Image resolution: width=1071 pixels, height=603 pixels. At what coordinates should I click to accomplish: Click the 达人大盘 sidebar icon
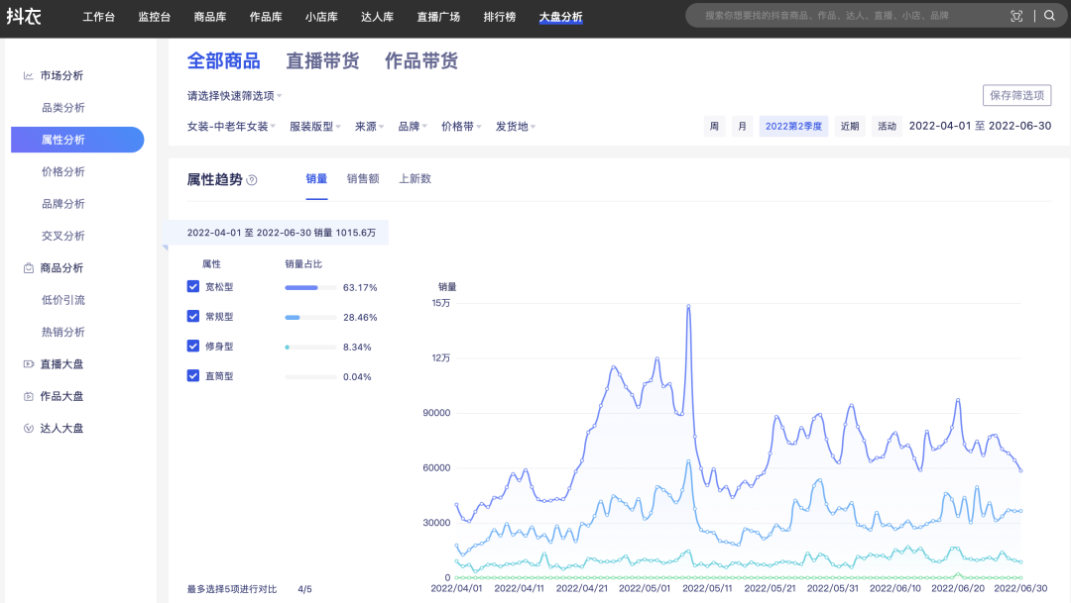pos(29,429)
